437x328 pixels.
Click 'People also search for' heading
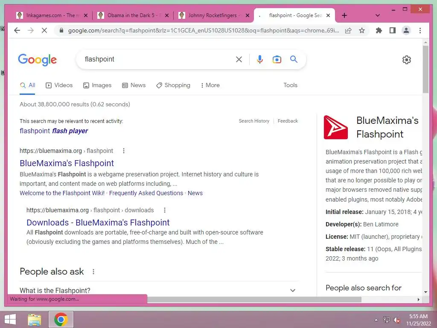[364, 288]
